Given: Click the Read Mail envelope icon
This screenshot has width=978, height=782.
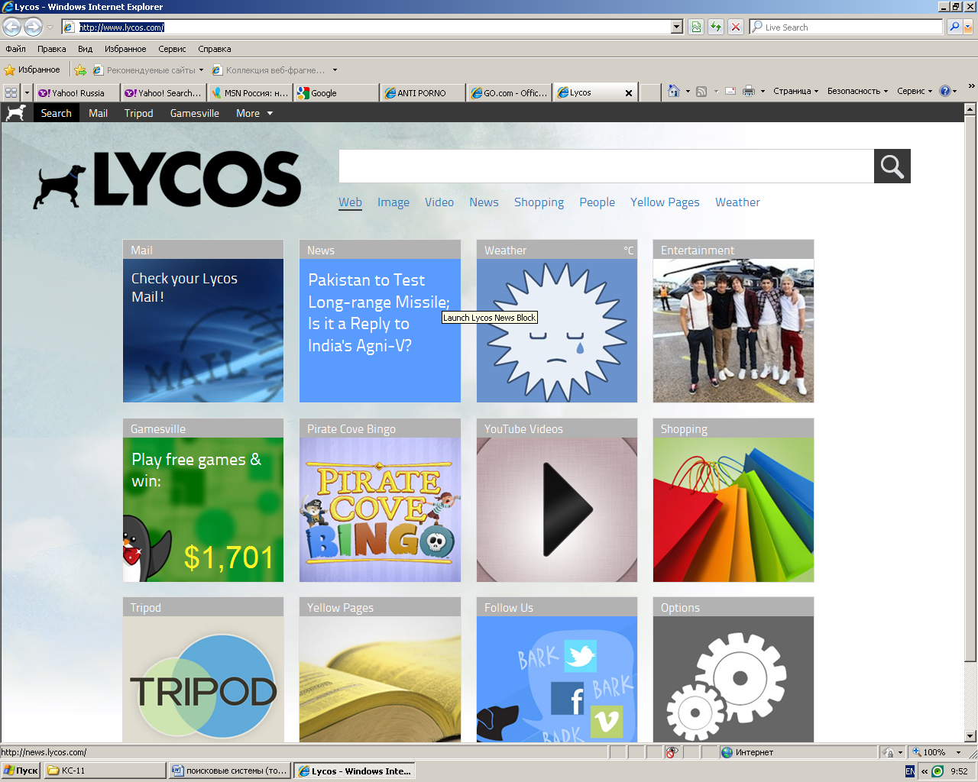Looking at the screenshot, I should click(730, 91).
